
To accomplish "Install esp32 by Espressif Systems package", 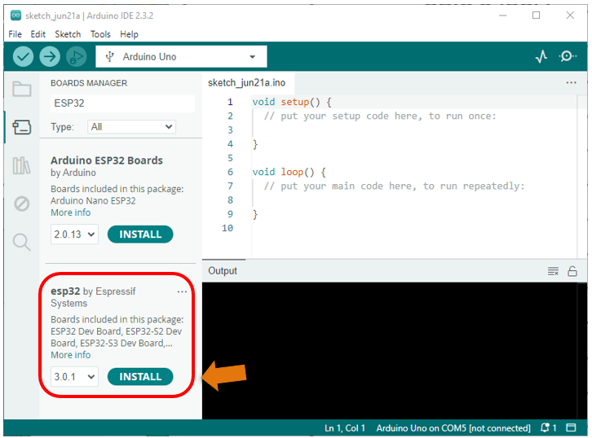I will coord(140,377).
